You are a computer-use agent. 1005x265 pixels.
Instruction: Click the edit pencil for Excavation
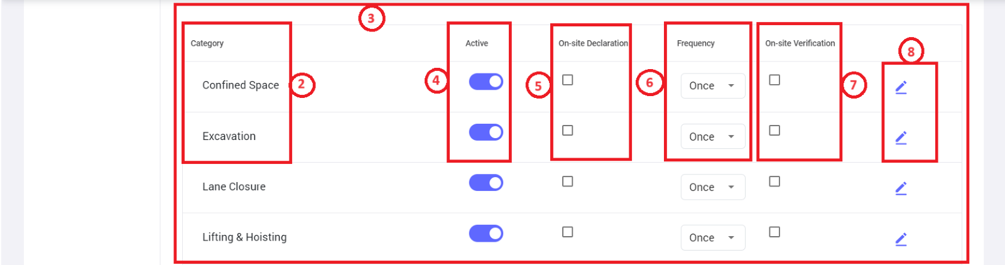[901, 138]
